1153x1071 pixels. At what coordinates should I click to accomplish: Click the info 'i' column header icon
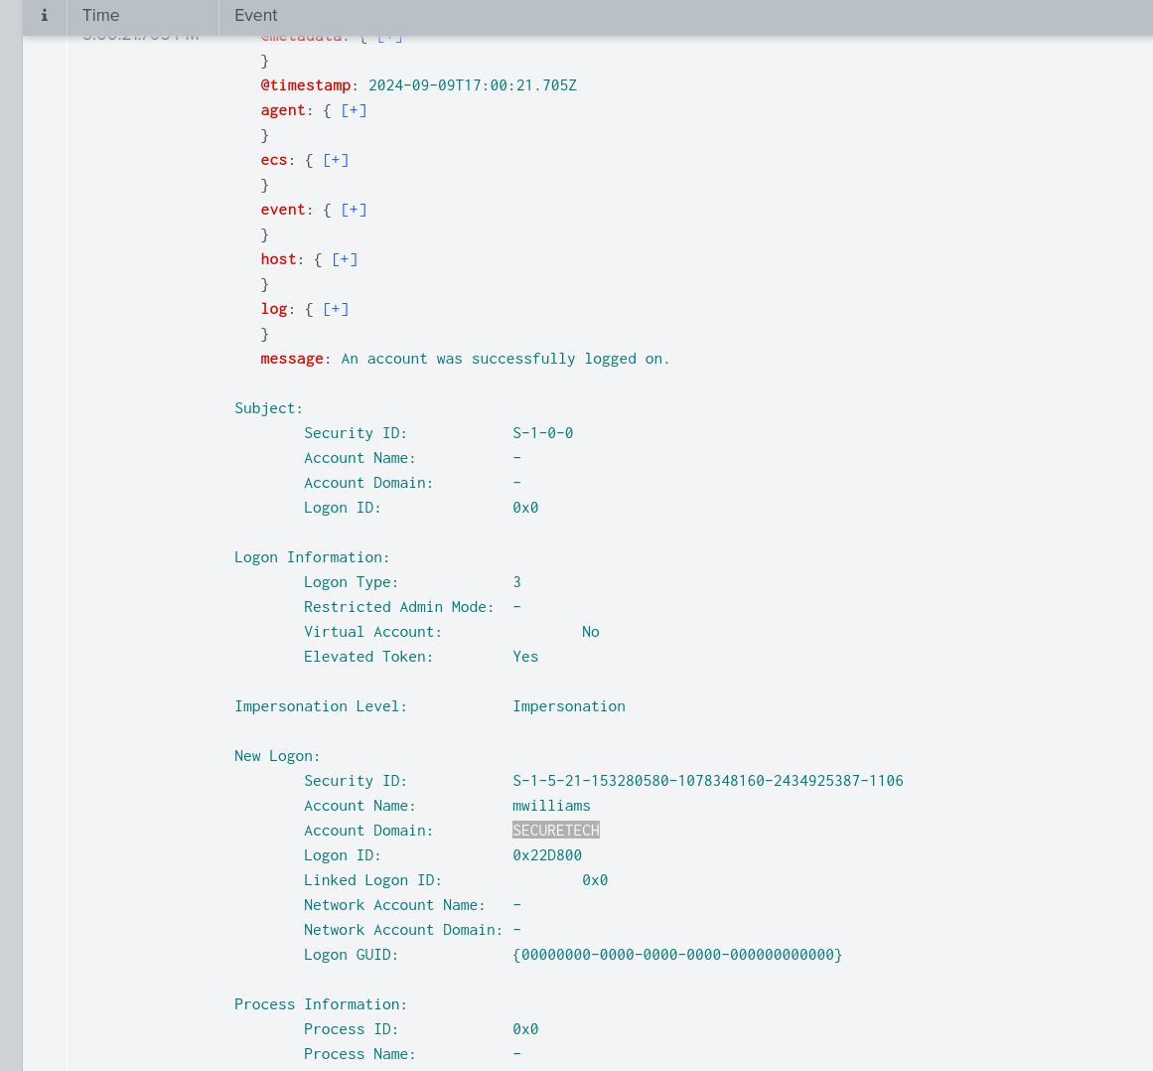point(44,16)
